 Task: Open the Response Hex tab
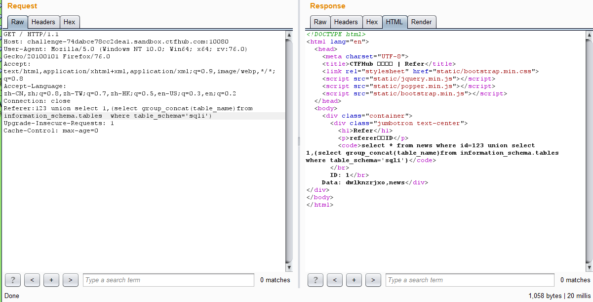tap(372, 22)
